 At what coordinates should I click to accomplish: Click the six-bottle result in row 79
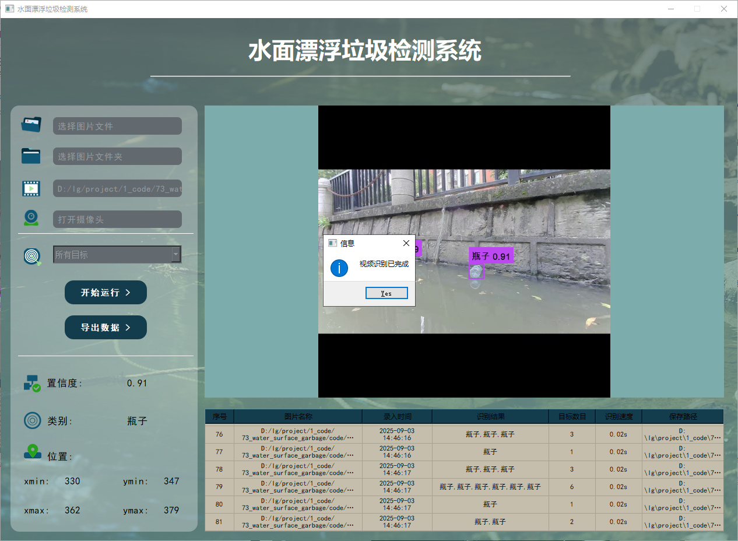pyautogui.click(x=490, y=487)
